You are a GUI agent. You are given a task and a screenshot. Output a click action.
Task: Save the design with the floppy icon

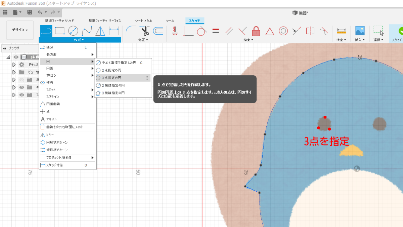tap(30, 12)
